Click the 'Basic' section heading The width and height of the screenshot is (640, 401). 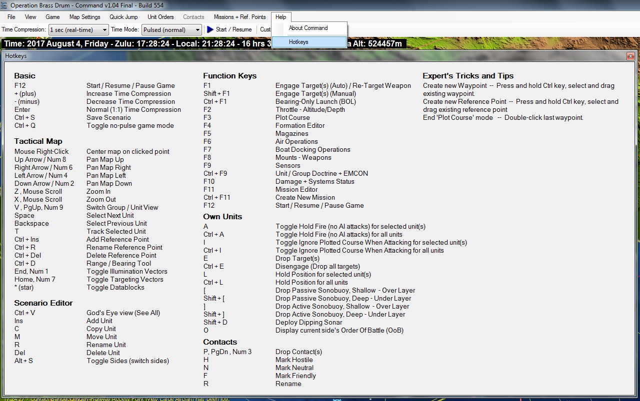(x=24, y=76)
